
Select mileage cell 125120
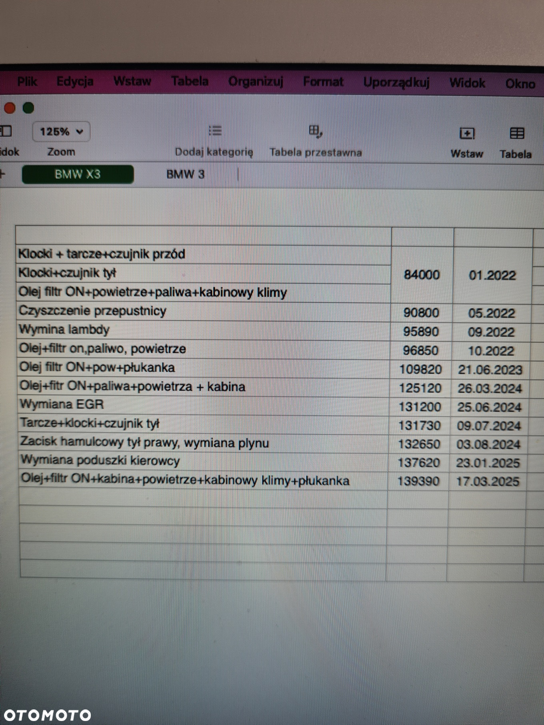[x=420, y=388]
